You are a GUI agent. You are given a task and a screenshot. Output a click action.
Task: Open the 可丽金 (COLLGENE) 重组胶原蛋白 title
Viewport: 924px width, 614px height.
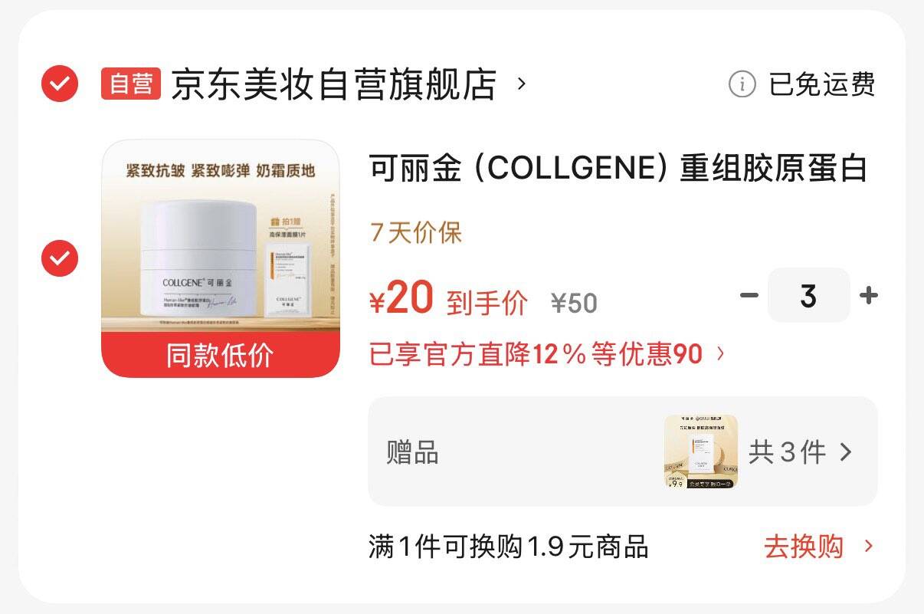(619, 169)
